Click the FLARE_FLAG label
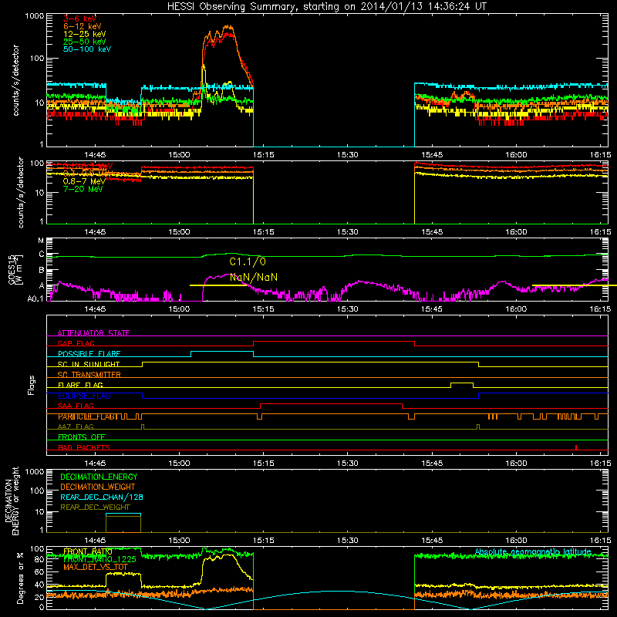Viewport: 617px width, 617px height. [x=80, y=385]
